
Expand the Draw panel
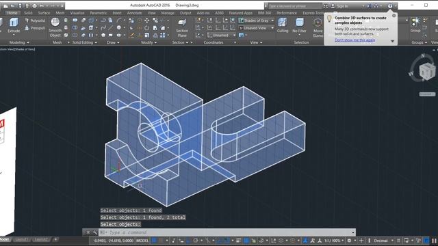point(113,42)
